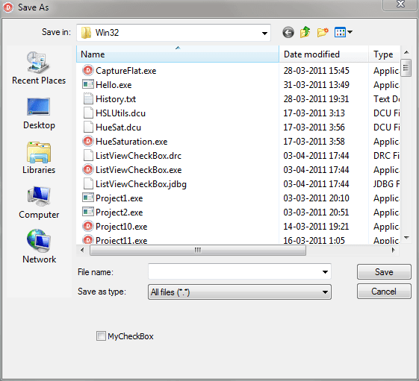The height and width of the screenshot is (381, 419).
Task: Click the CaptureFlat.exe file icon
Action: (88, 70)
